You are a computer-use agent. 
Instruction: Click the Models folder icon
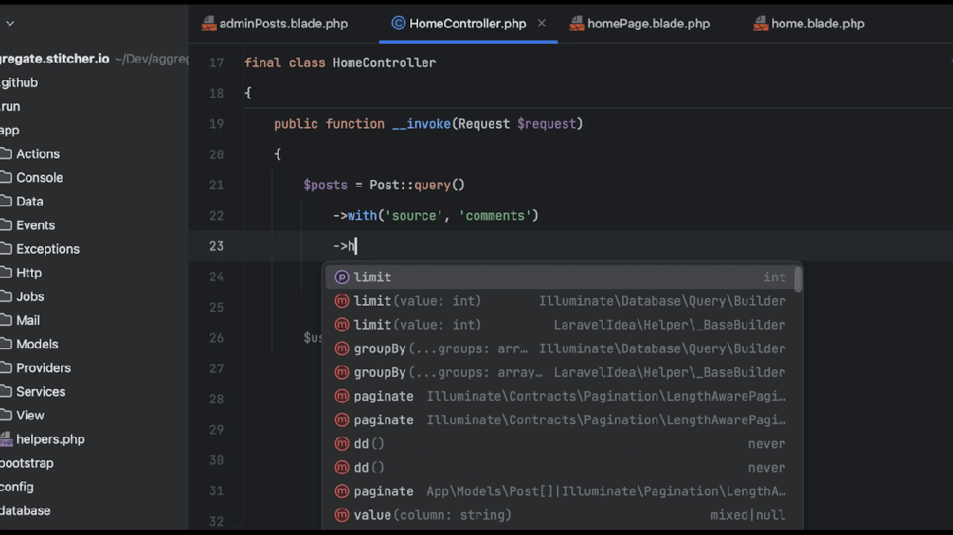(x=6, y=344)
